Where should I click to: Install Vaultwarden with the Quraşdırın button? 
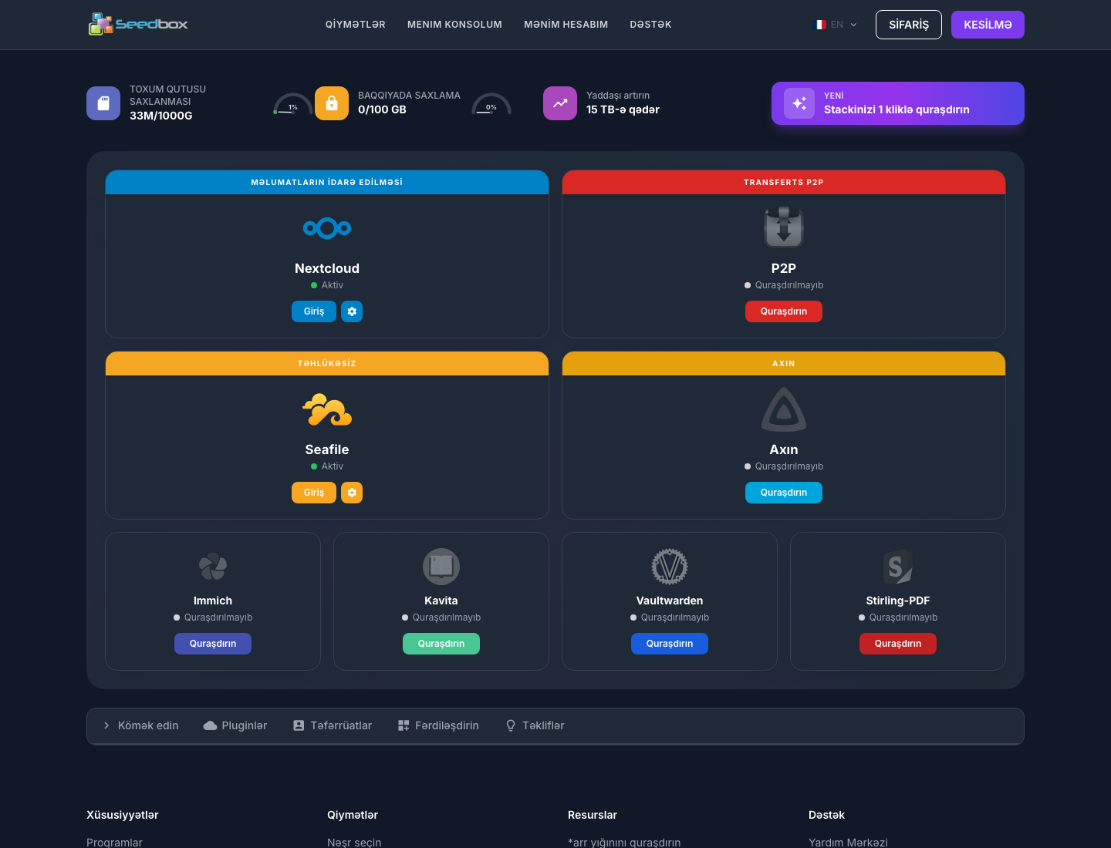tap(670, 644)
